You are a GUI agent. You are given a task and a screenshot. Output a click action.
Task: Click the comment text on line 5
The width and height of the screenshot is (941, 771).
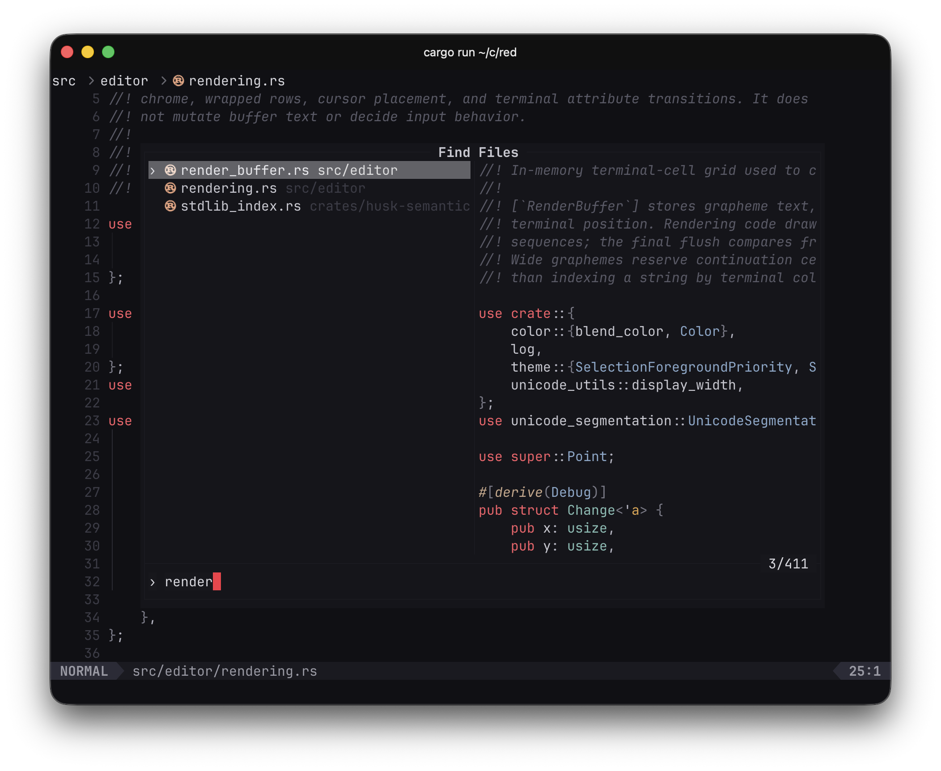[458, 99]
